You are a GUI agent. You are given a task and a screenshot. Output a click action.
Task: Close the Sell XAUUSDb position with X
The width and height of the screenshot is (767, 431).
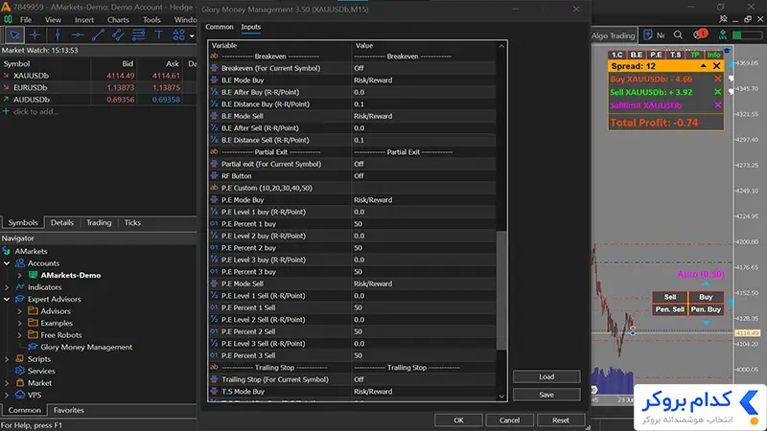[717, 92]
